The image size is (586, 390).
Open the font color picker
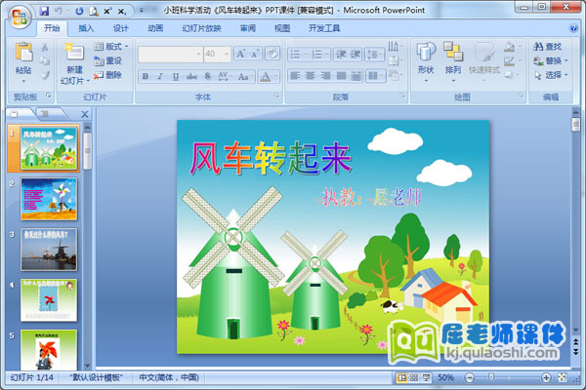coord(269,76)
